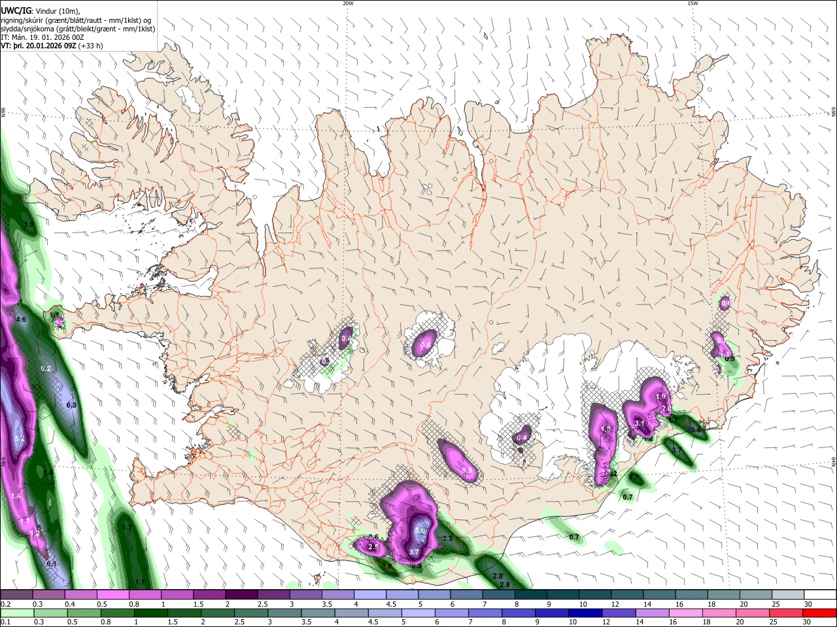Click the 3.6 value on the southeast coast

(696, 429)
